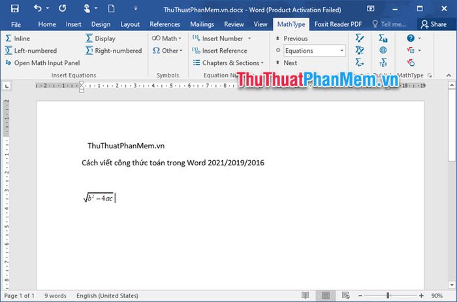The width and height of the screenshot is (457, 302).
Task: Click language 'English (United States)' in status bar
Action: (107, 295)
